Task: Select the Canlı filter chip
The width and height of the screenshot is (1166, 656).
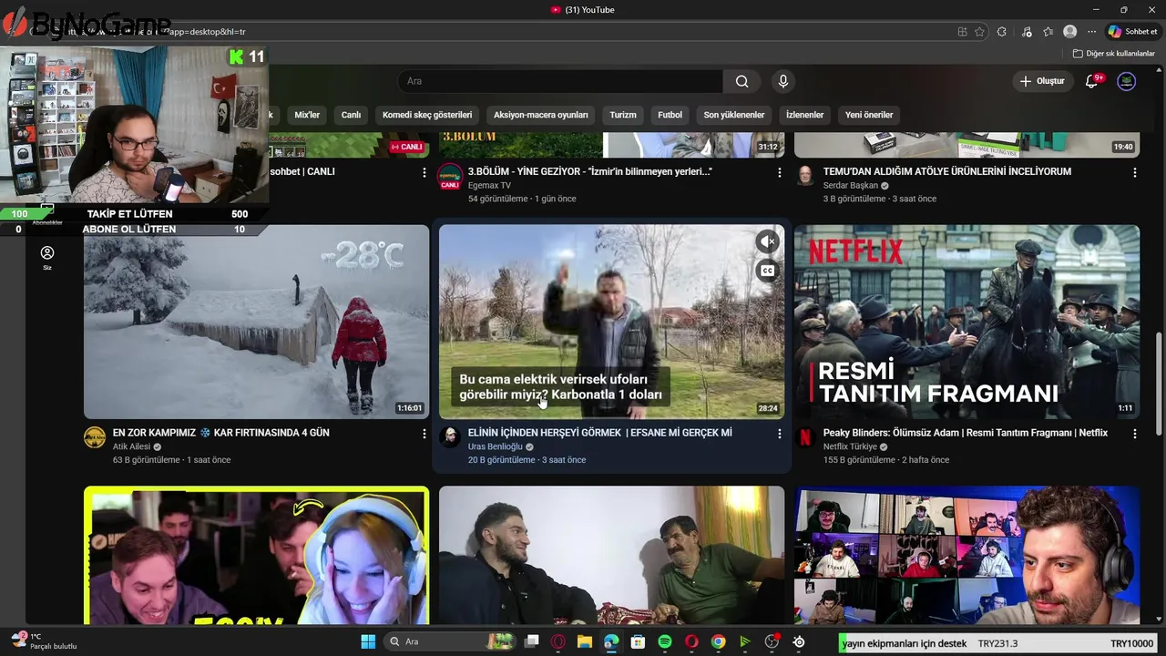Action: (351, 115)
